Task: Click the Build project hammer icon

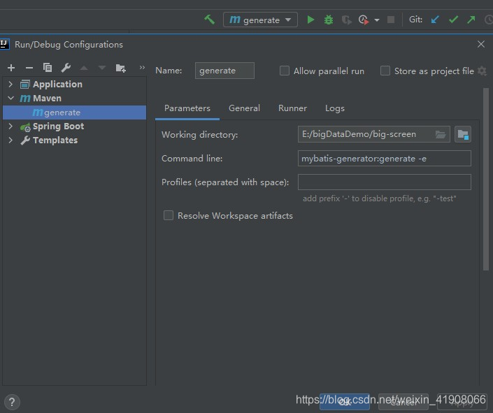Action: click(209, 20)
